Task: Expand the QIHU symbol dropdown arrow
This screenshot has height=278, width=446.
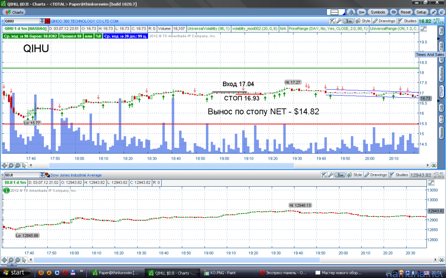Action: (x=42, y=21)
